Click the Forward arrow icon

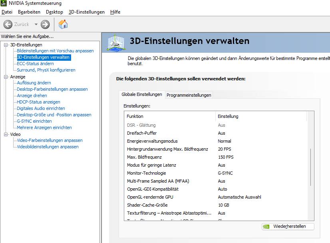pyautogui.click(x=45, y=24)
